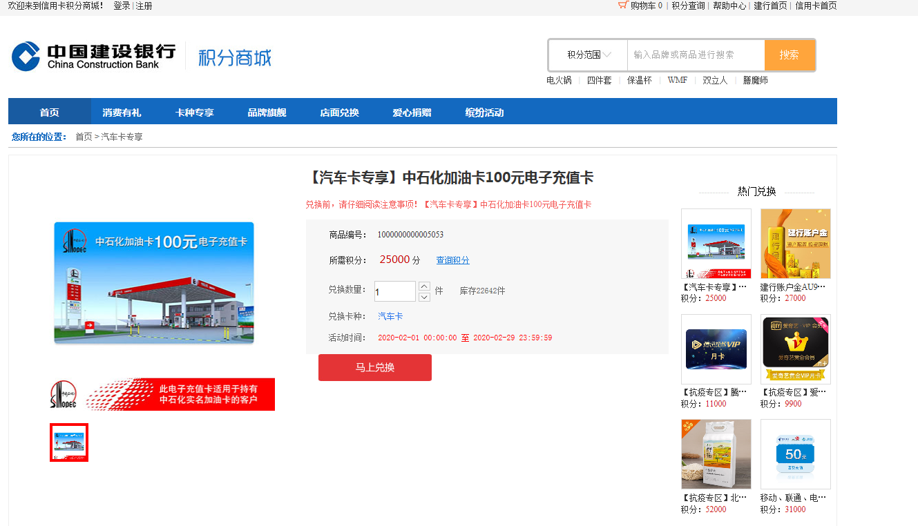Decrease exchange quantity with down arrow
The image size is (918, 526).
[x=424, y=297]
